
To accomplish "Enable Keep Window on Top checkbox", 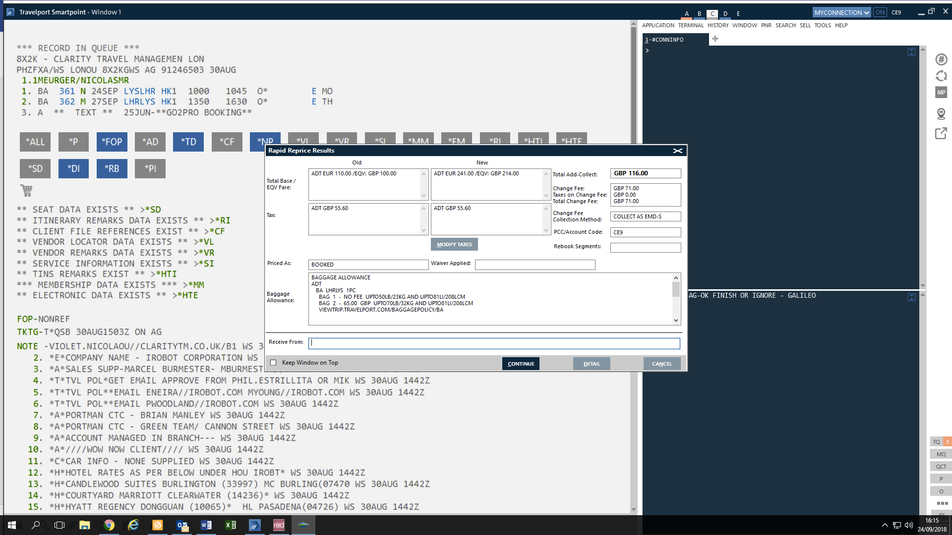I will pyautogui.click(x=273, y=363).
